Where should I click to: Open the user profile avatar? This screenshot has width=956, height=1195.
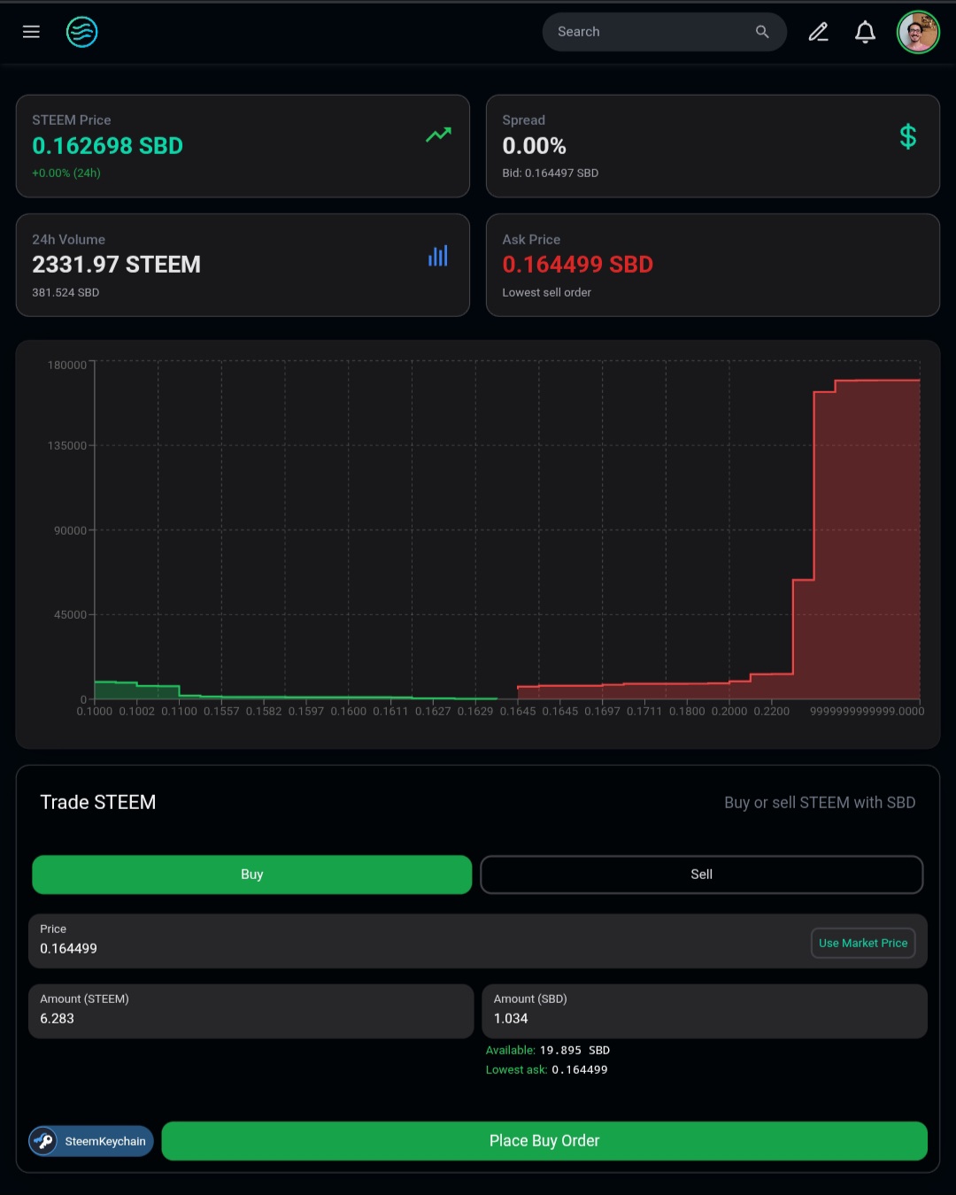(918, 32)
